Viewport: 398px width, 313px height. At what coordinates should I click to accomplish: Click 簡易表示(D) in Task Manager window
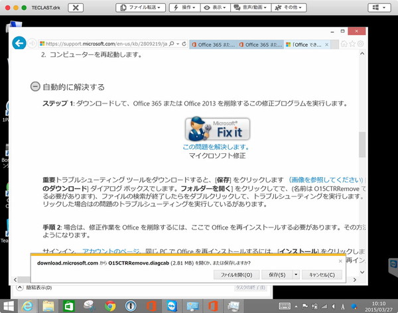pyautogui.click(x=34, y=287)
